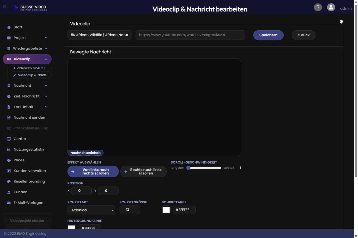Open + Videoclip hinzufügen submenu item
This screenshot has height=238, width=358.
click(x=31, y=68)
